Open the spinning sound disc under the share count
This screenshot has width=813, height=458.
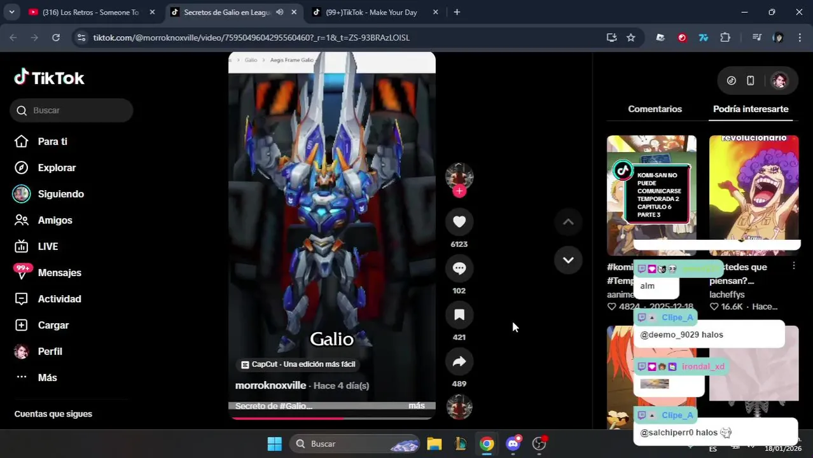click(459, 407)
